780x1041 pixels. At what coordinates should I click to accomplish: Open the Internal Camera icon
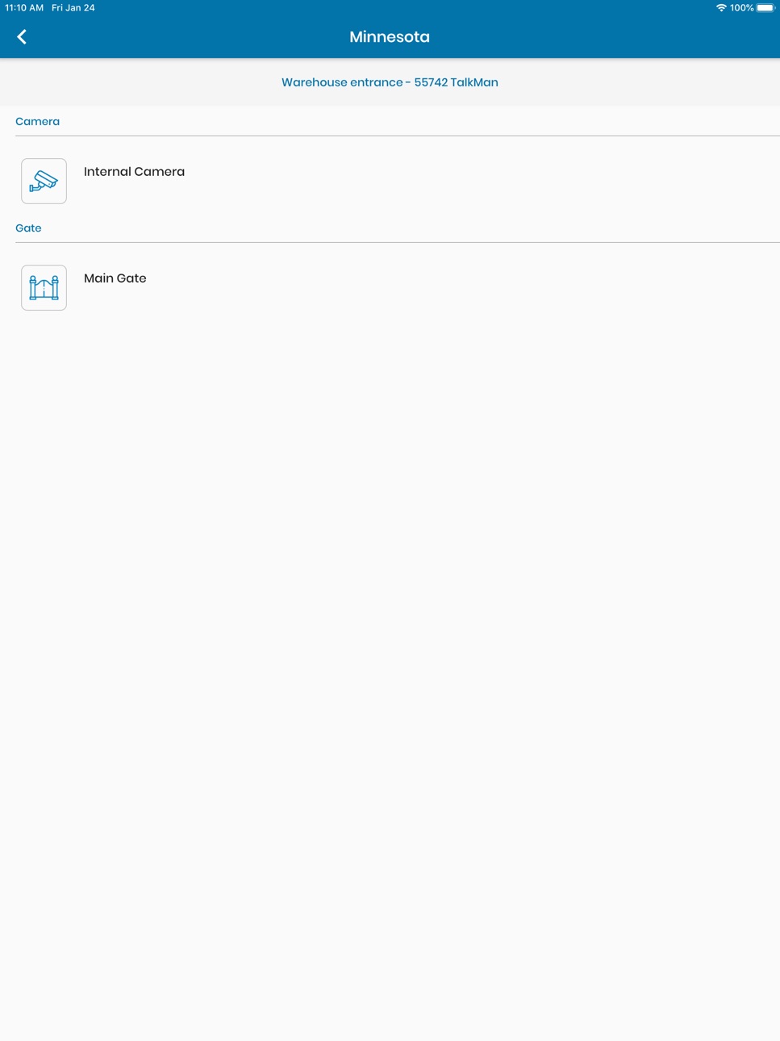point(44,181)
